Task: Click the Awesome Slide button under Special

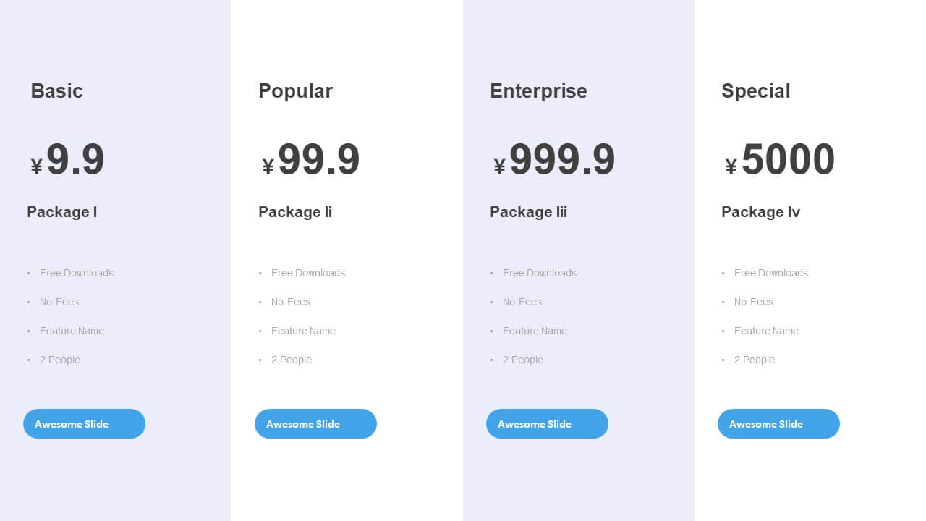Action: [x=778, y=424]
